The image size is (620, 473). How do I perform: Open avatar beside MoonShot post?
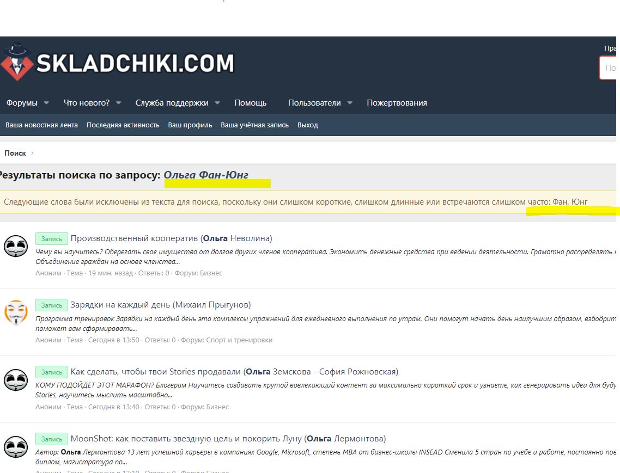(x=16, y=446)
